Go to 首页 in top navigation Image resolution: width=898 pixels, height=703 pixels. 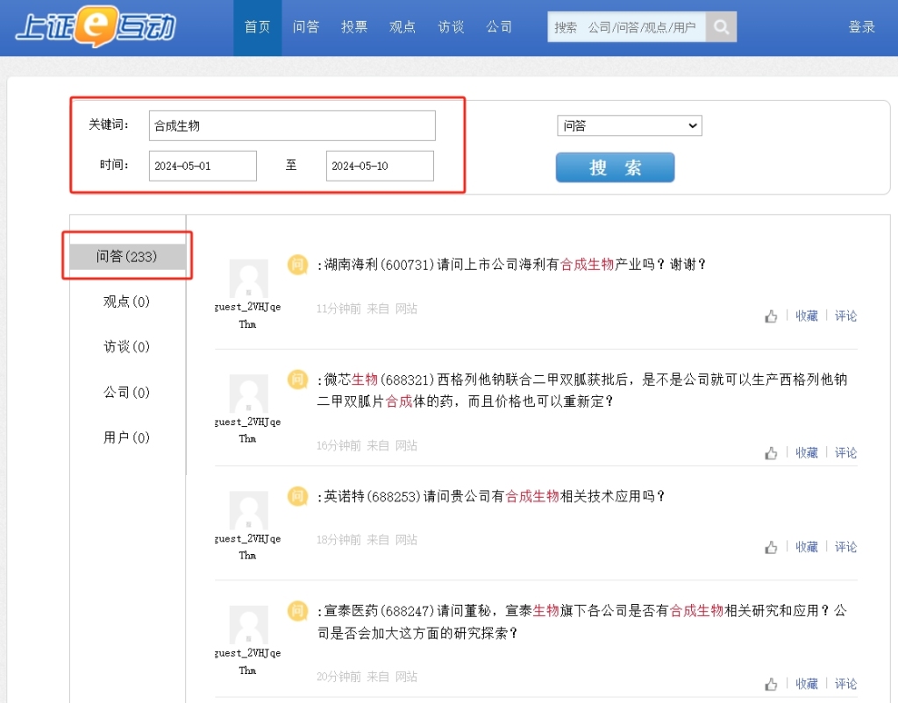point(257,27)
